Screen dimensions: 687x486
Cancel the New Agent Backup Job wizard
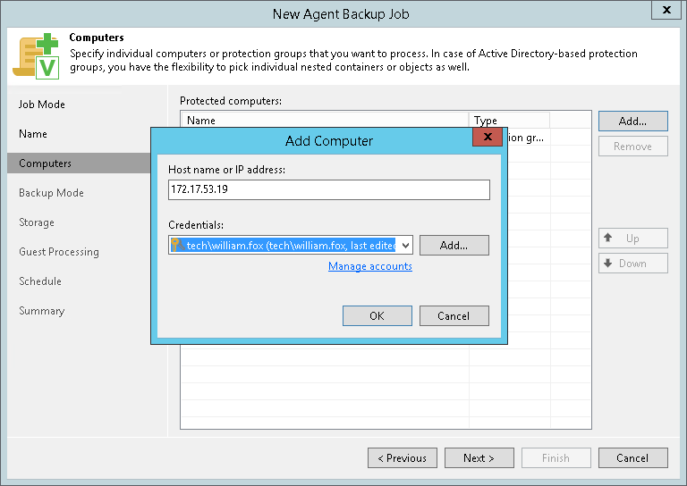[632, 458]
